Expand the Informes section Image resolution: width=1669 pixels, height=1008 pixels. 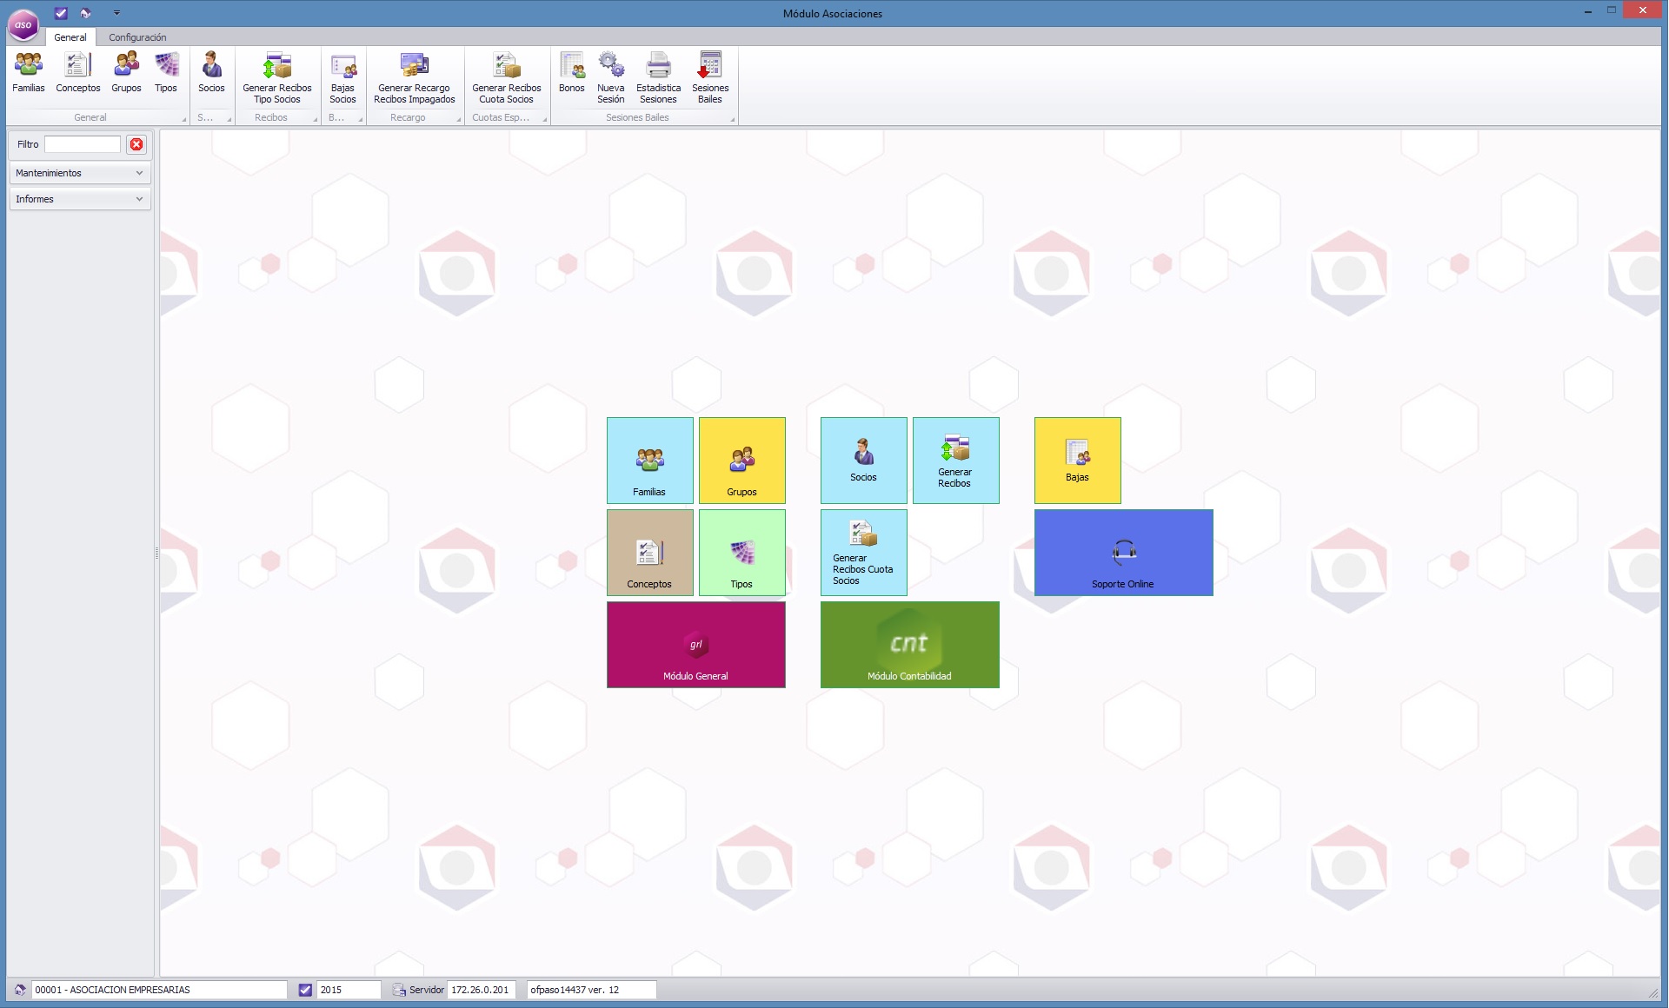pyautogui.click(x=80, y=199)
